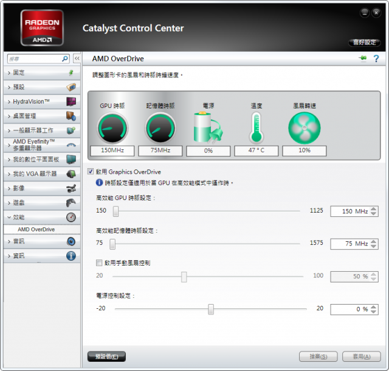
Task: Click the blue info icon near 時脈設定 note
Action: (99, 183)
